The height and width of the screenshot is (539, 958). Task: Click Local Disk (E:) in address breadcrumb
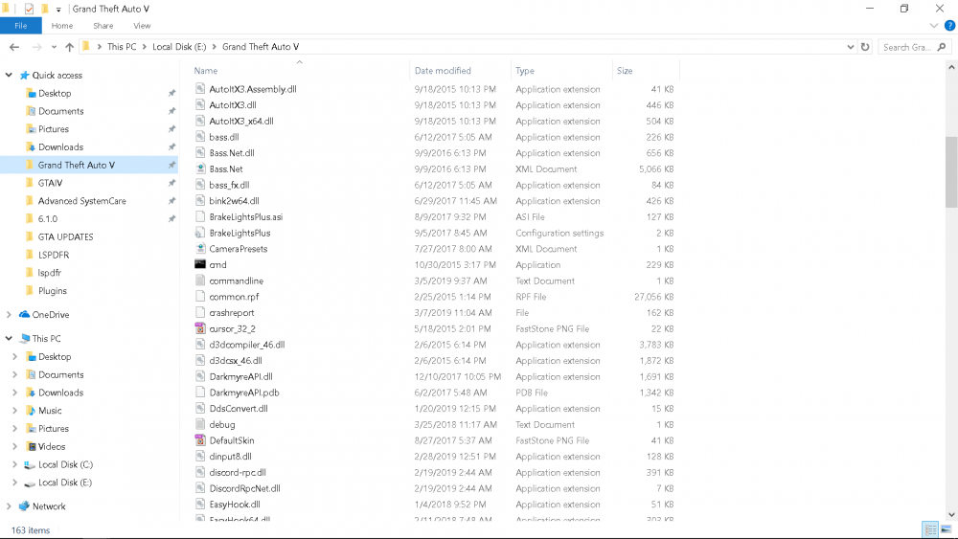click(179, 47)
